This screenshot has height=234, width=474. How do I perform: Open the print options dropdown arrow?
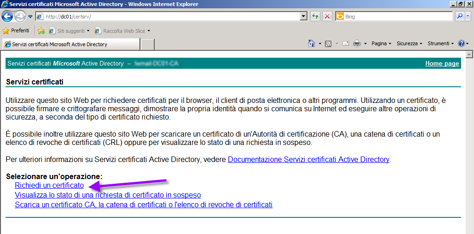(365, 44)
